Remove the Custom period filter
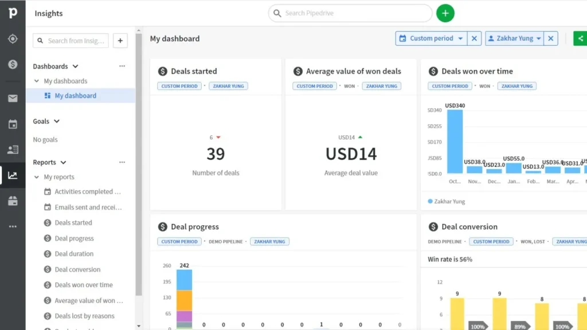Viewport: 587px width, 330px height. (474, 38)
